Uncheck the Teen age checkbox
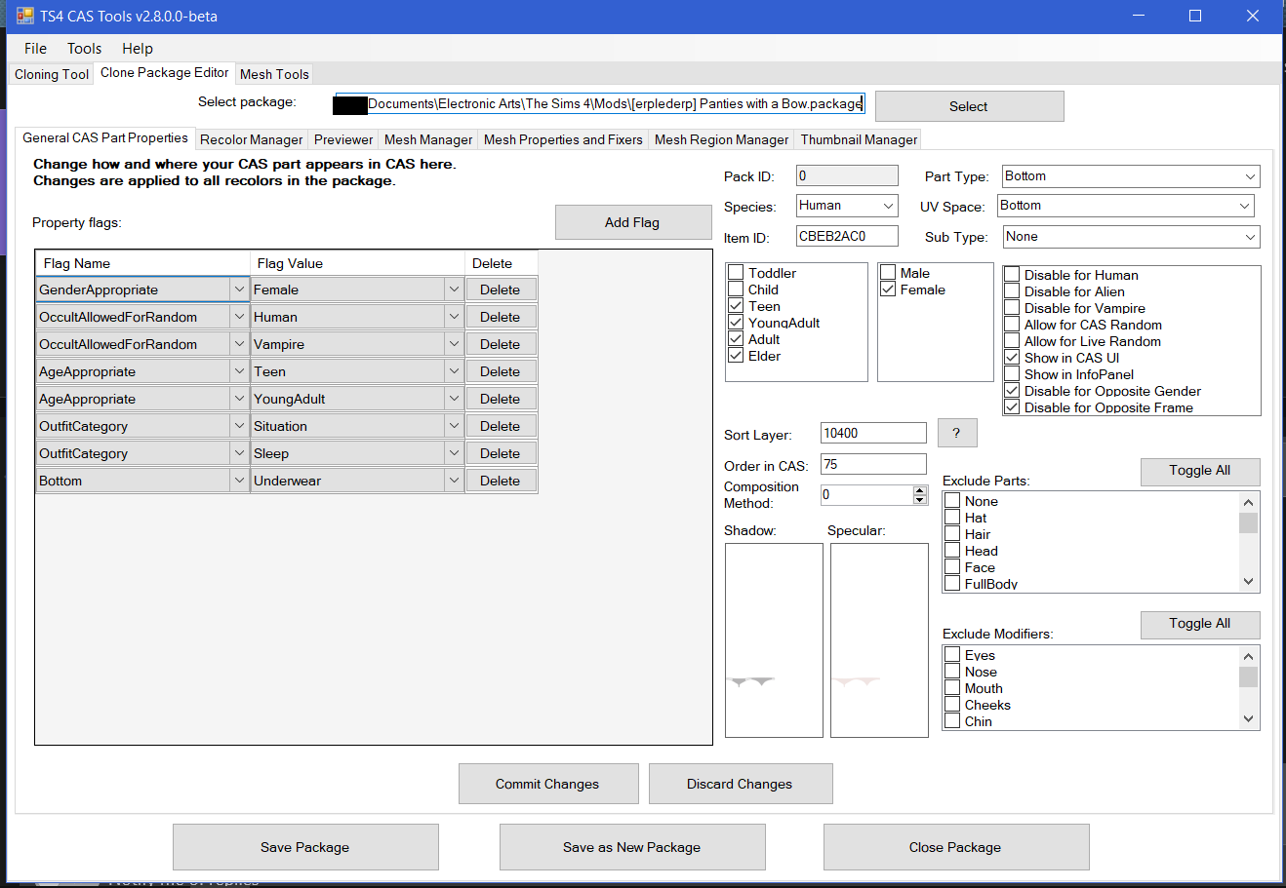This screenshot has height=888, width=1286. [737, 306]
